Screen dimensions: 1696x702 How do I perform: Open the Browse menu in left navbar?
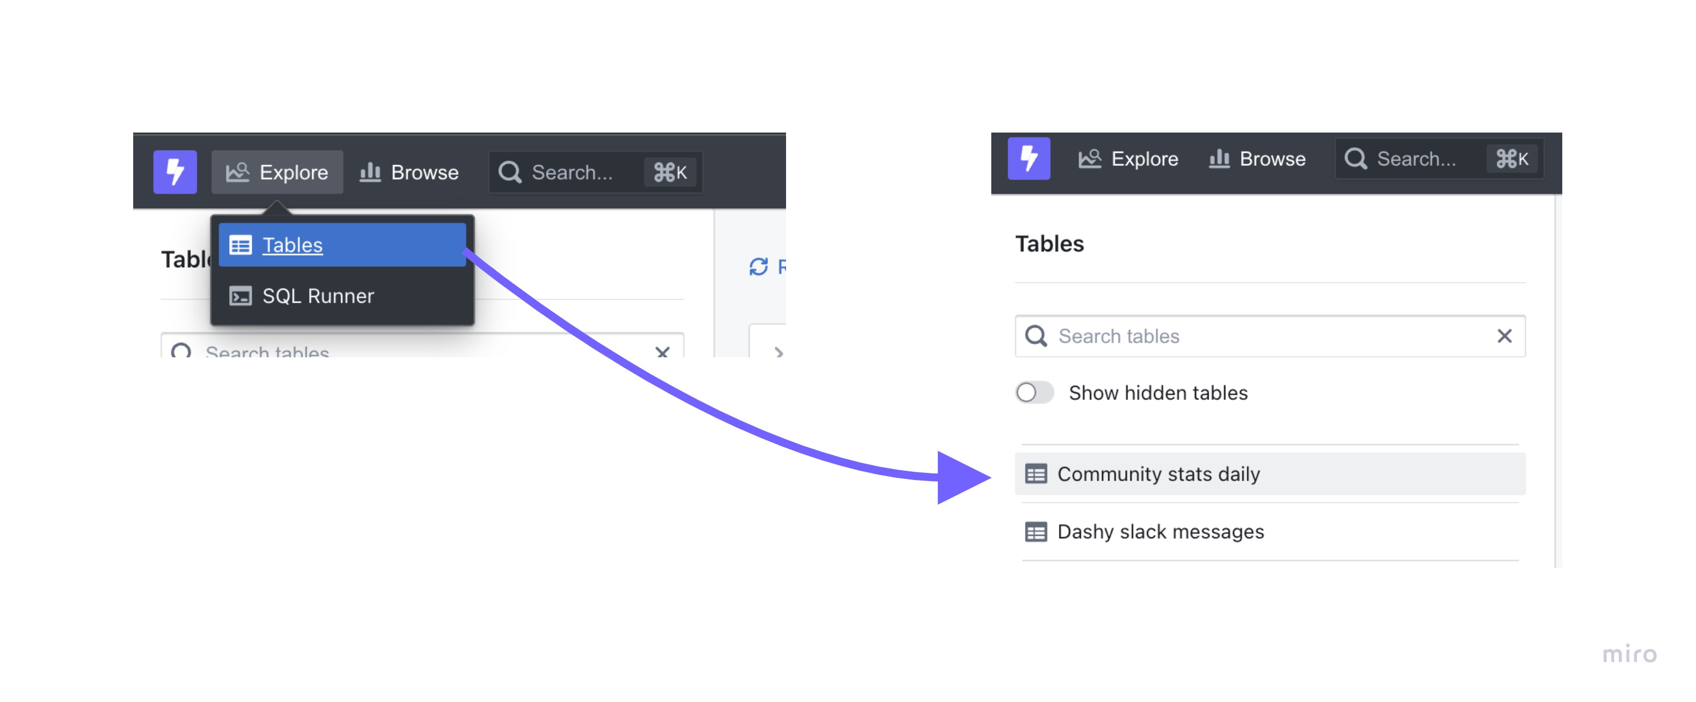[x=409, y=172]
